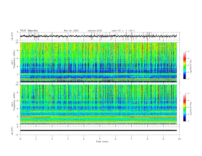Click the ch.1 voltage waveform trace

tap(98, 36)
